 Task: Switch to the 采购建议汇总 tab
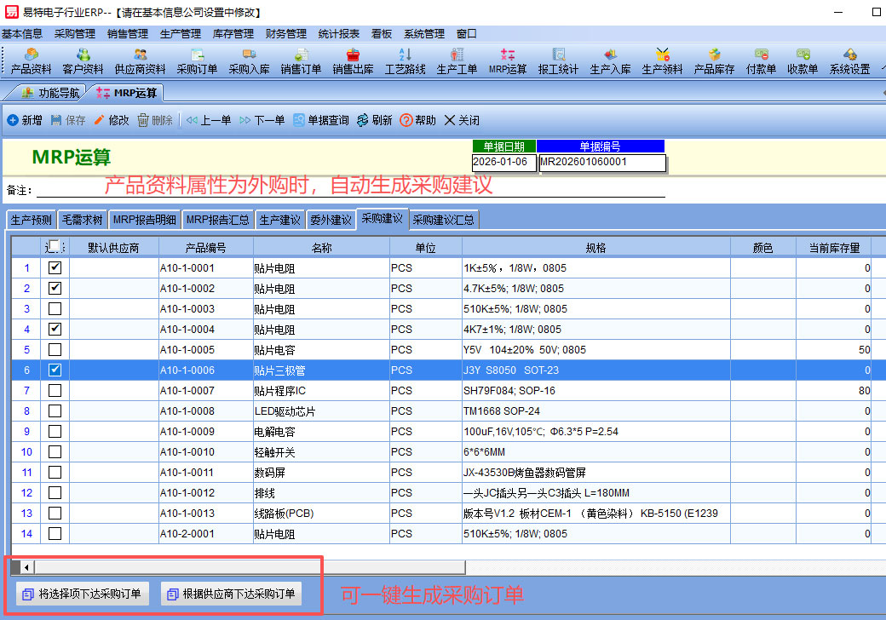444,220
